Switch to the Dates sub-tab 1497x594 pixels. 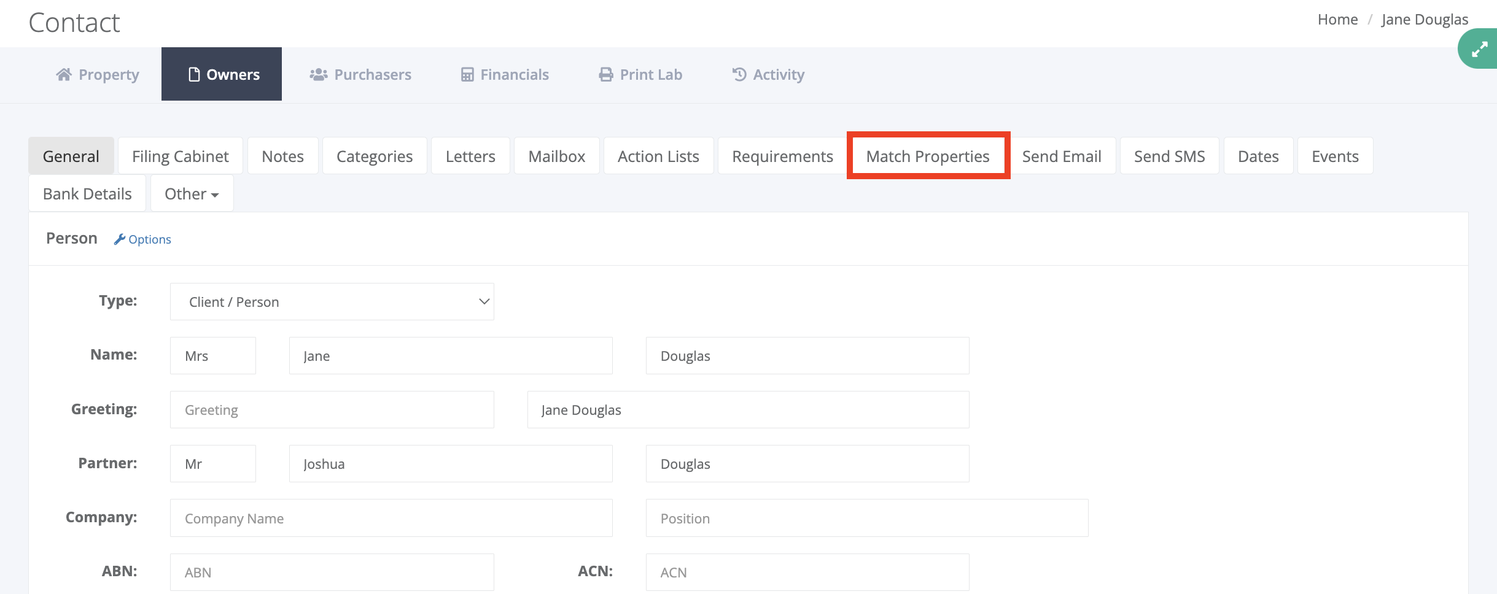coord(1259,156)
